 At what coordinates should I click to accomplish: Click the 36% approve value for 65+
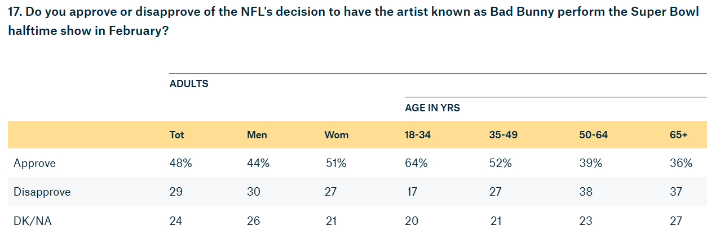(x=681, y=163)
